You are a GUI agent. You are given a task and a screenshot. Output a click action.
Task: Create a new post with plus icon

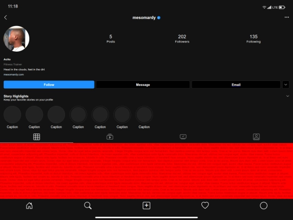click(x=146, y=205)
